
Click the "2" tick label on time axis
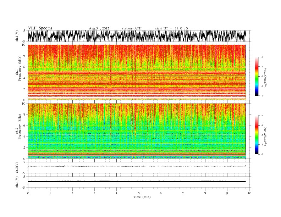(72, 193)
